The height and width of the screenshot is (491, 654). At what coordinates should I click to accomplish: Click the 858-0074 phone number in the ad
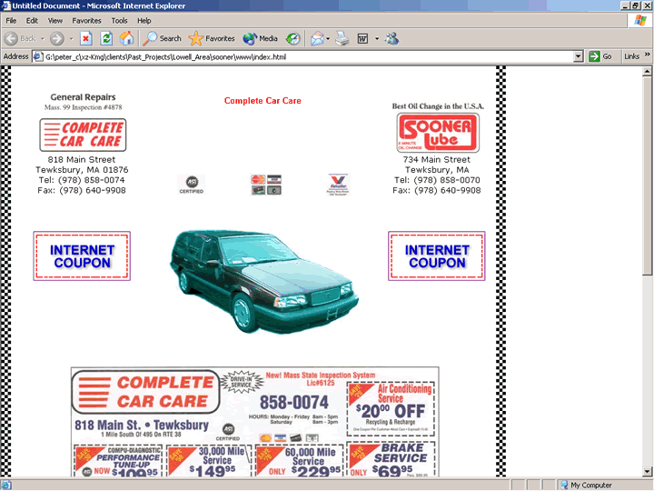click(x=294, y=403)
